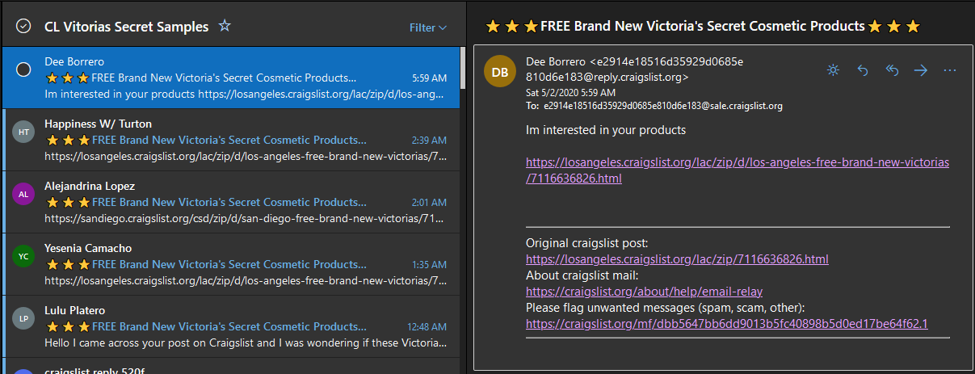This screenshot has height=374, width=975.
Task: Click the DB sender avatar in reading pane
Action: click(500, 72)
